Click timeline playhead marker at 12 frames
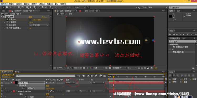This screenshot has height=98, width=197. coord(113,77)
